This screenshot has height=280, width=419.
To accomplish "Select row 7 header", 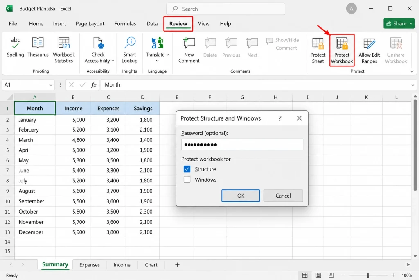I will tap(7, 171).
